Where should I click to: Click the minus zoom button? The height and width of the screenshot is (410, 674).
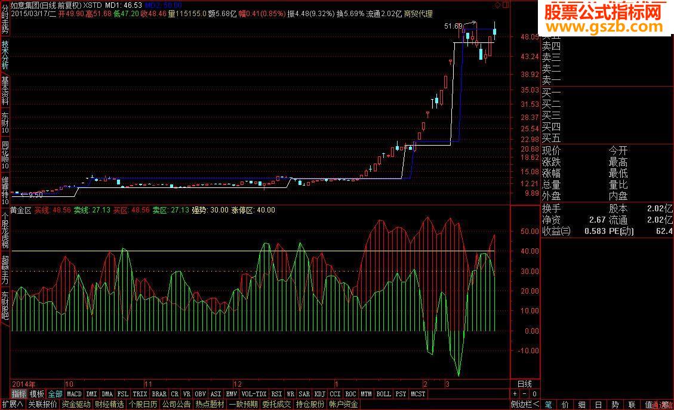click(x=524, y=394)
